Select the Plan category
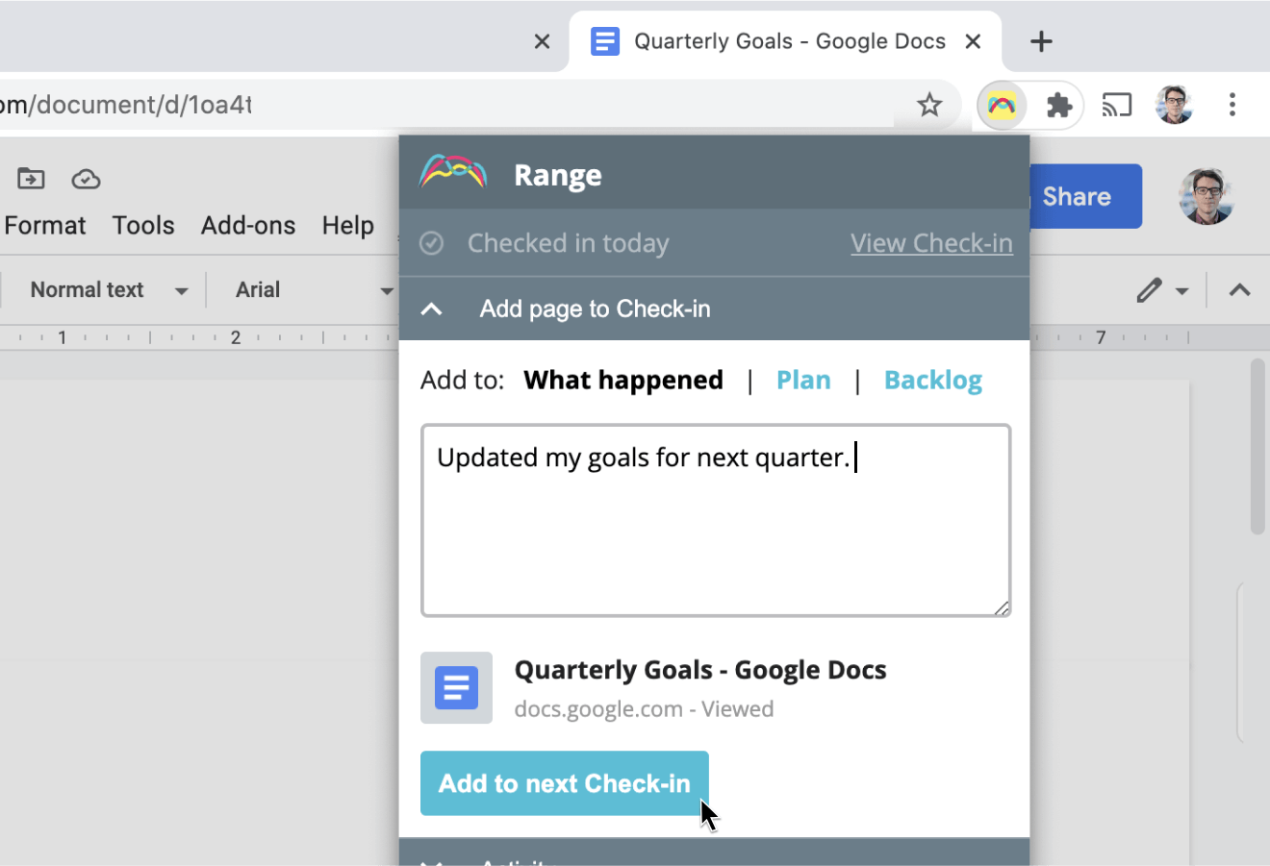The image size is (1270, 866). [803, 380]
